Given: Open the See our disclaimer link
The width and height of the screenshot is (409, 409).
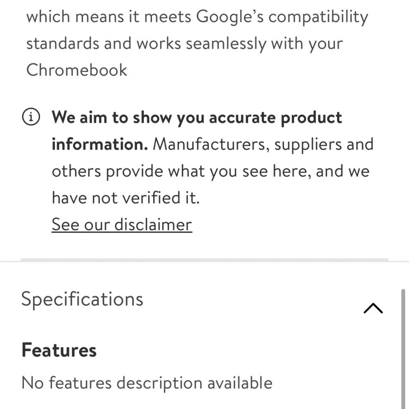Looking at the screenshot, I should point(122,224).
